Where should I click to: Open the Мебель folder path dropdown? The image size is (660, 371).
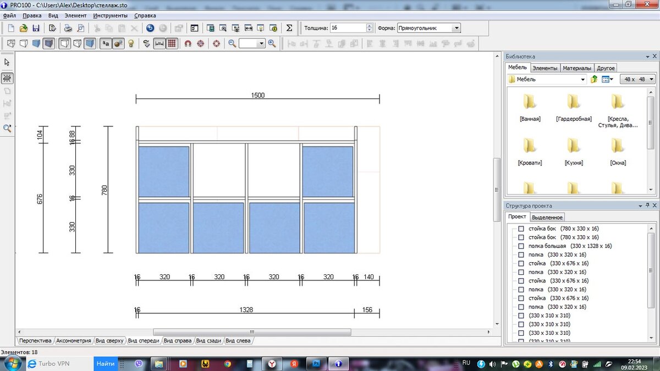583,79
